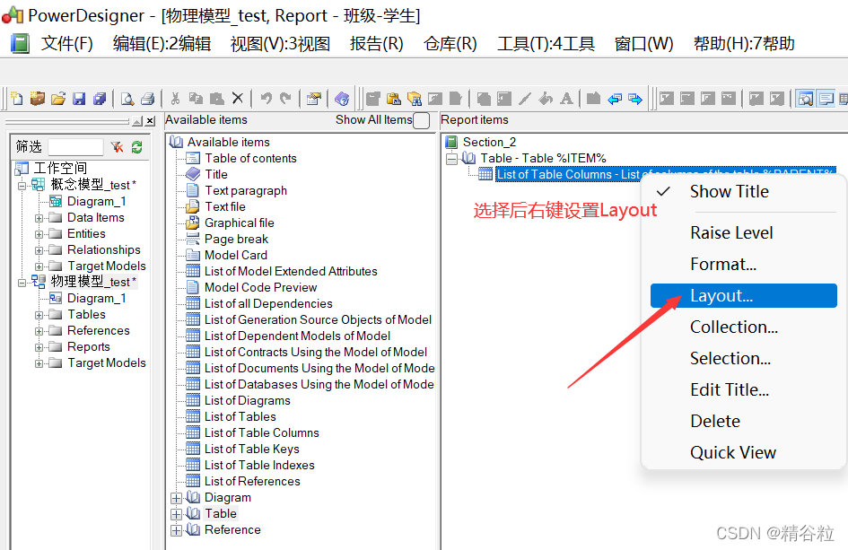Click the blue left arrow icon
The image size is (848, 550).
(615, 99)
